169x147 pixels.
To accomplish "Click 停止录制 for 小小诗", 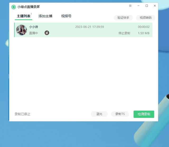I will (x=124, y=33).
